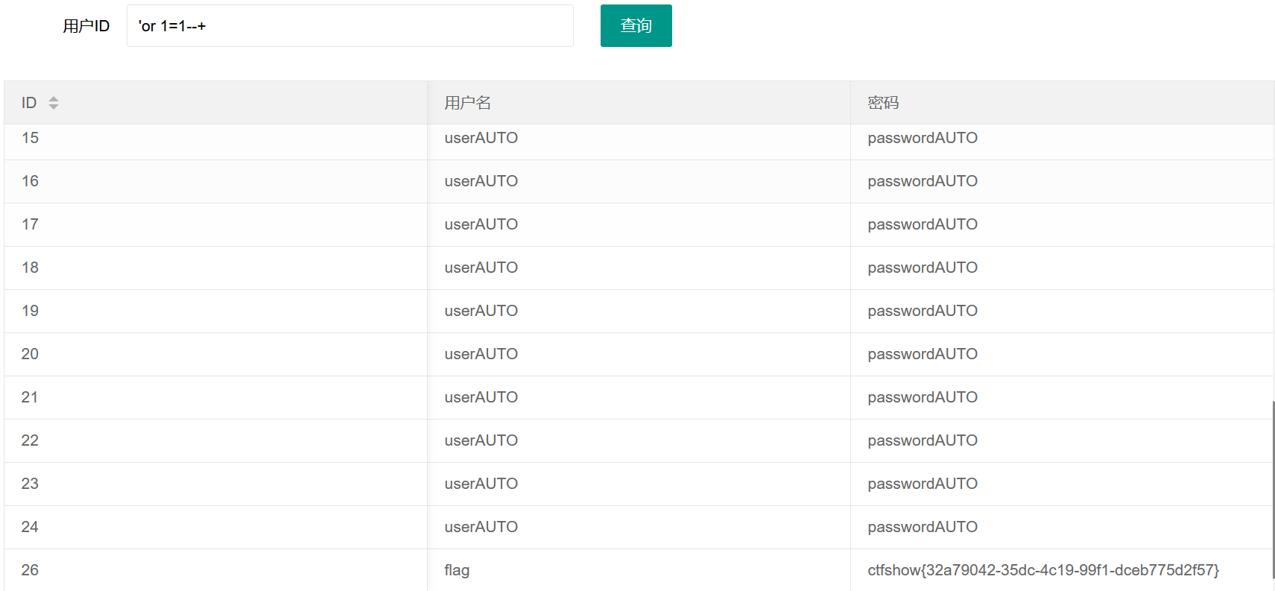Screen dimensions: 1275x591
Task: Click the passwordAUTO cell in row 19
Action: [x=922, y=311]
